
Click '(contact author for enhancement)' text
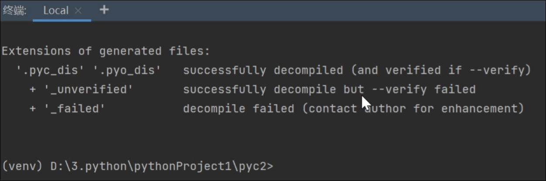tap(413, 109)
